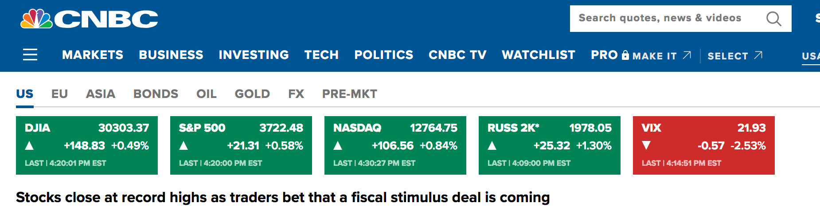Viewport: 820px width, 211px height.
Task: Click the DJIA up-arrow indicator
Action: [29, 145]
